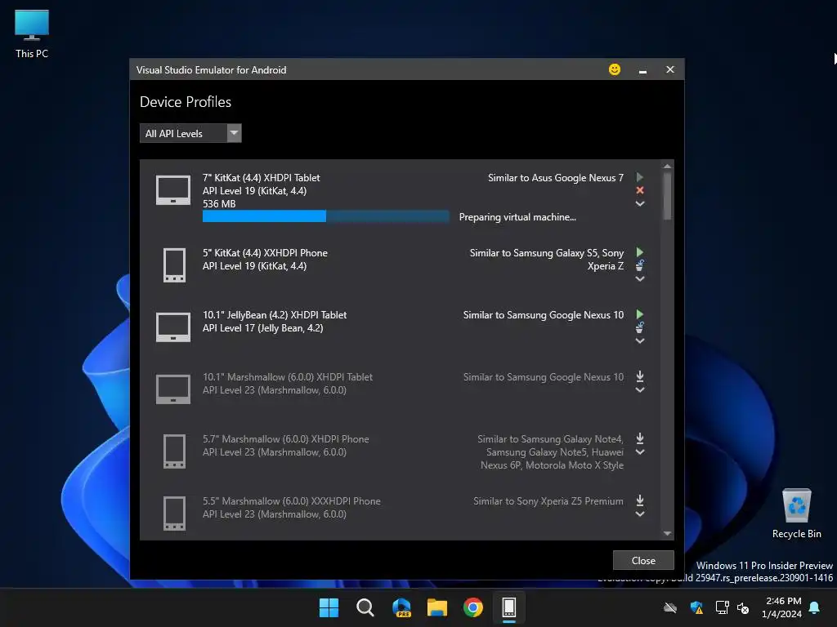This screenshot has height=627, width=837.
Task: Click "Similar to Sony Xperia Z5 Premium" text
Action: [548, 501]
